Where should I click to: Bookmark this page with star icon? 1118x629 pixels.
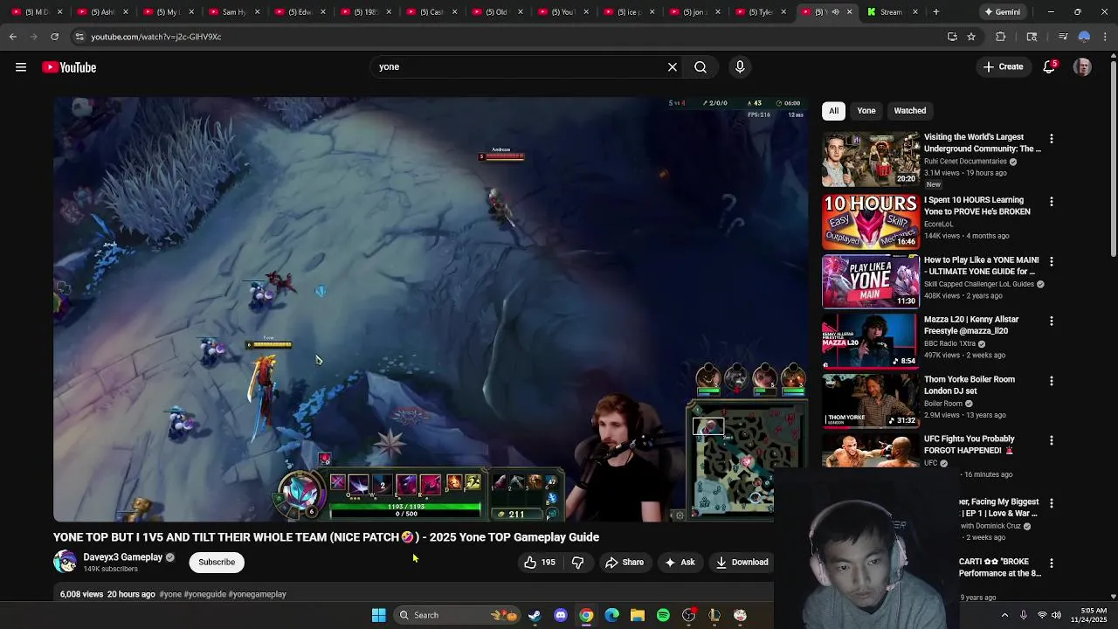pyautogui.click(x=971, y=37)
